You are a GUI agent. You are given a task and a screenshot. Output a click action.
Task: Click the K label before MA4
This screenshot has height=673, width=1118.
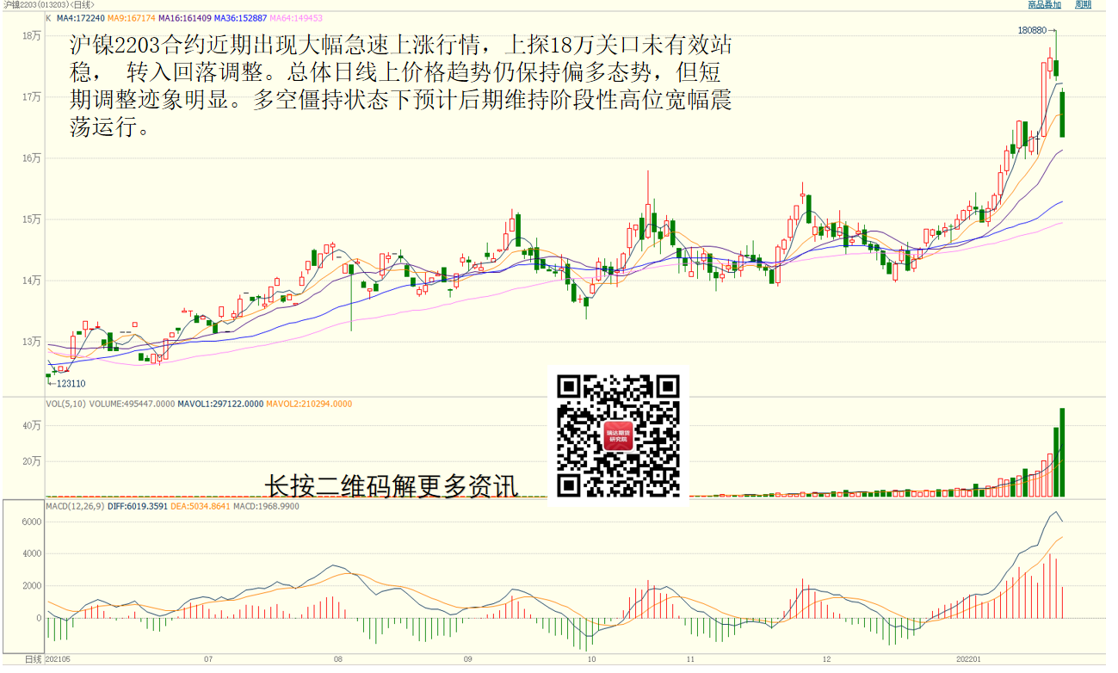point(48,17)
